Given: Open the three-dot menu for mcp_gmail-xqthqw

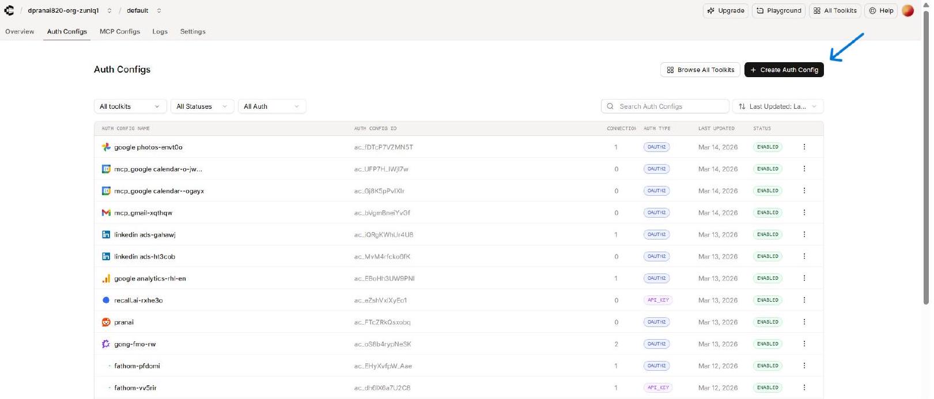Looking at the screenshot, I should (x=804, y=212).
